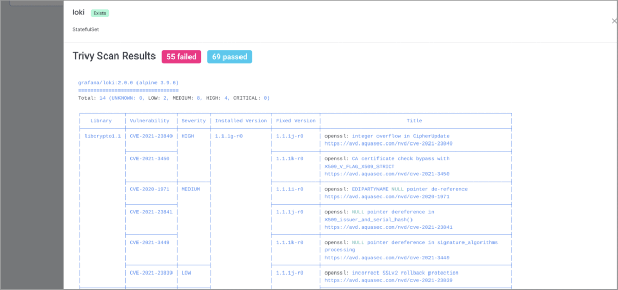Click fixed version 1.1.1j-r0 for CVE-2021-23841
618x290 pixels.
289,212
